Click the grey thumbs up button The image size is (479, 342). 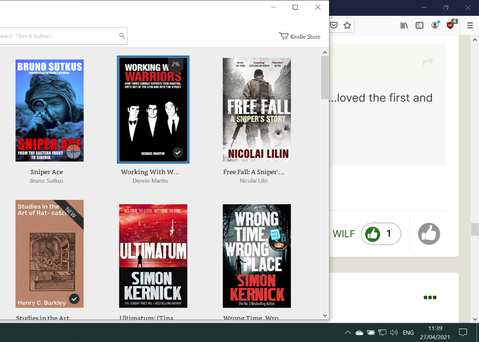coord(429,234)
